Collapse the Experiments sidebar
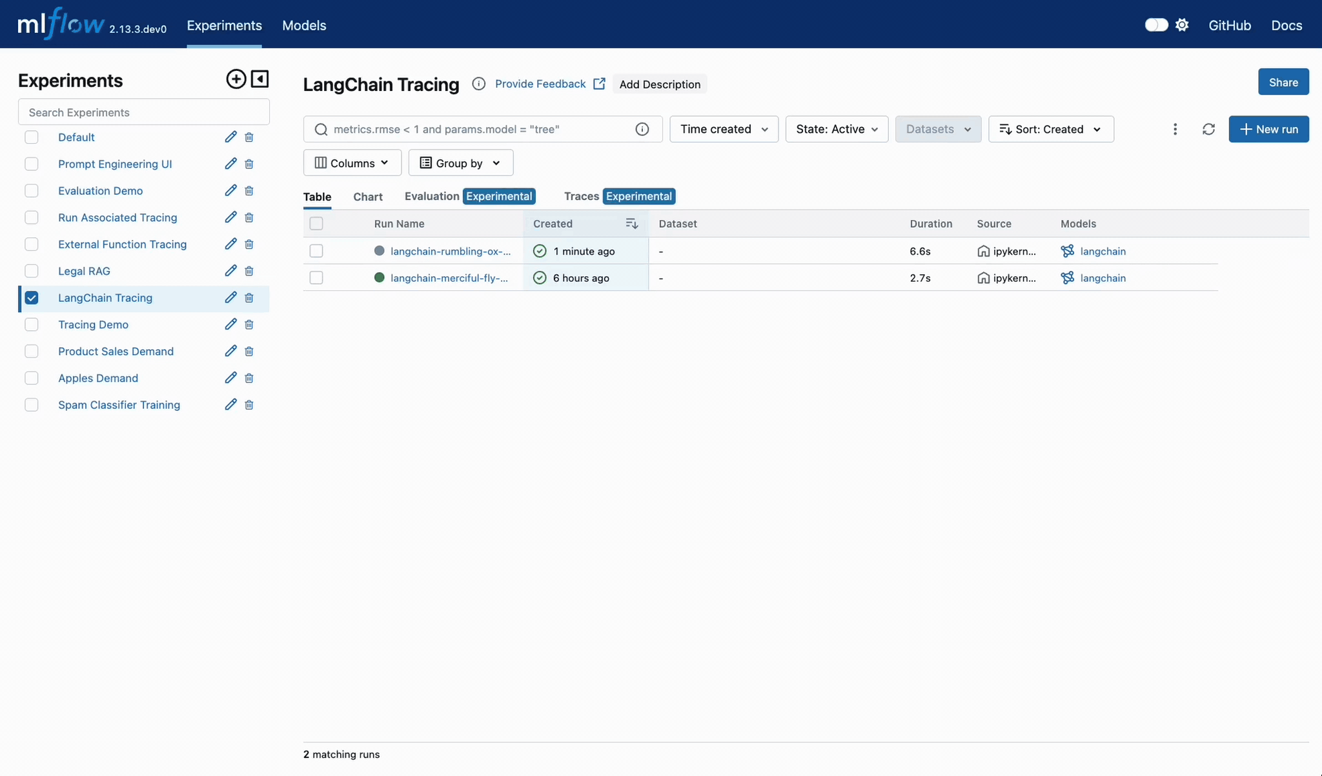The width and height of the screenshot is (1322, 776). point(259,79)
